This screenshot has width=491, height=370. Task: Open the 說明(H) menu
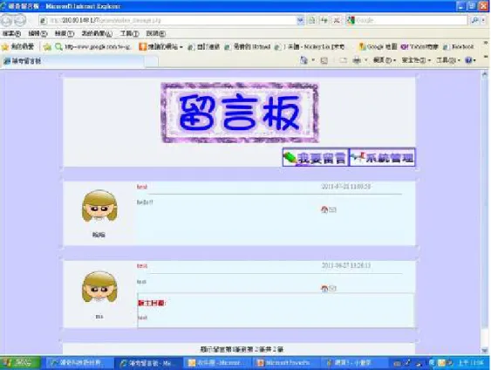155,33
